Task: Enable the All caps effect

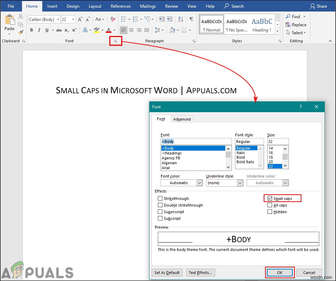Action: (x=270, y=205)
